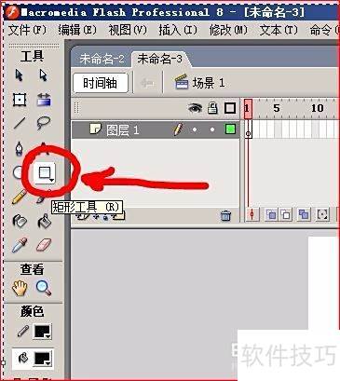The width and height of the screenshot is (340, 381).
Task: Select the 图层 1 layer row
Action: tap(156, 129)
